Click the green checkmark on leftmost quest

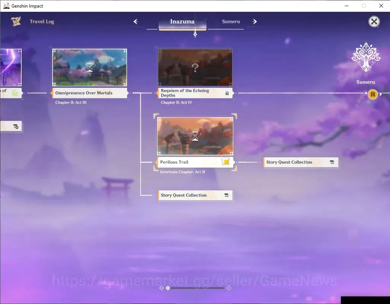click(x=15, y=93)
